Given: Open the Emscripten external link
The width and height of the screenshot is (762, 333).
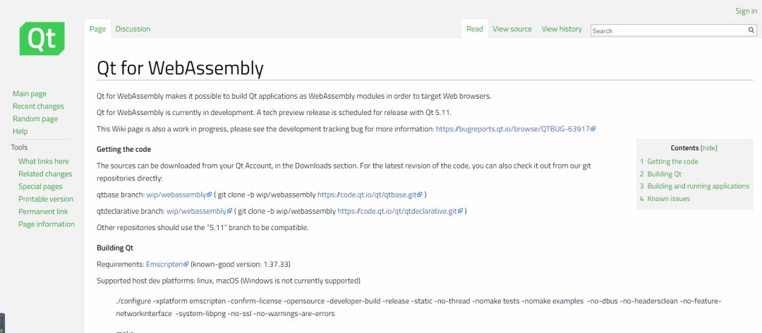Looking at the screenshot, I should pyautogui.click(x=167, y=264).
